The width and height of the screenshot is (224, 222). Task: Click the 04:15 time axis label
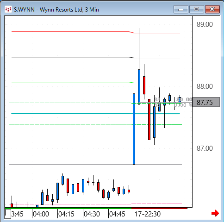pyautogui.click(x=66, y=214)
